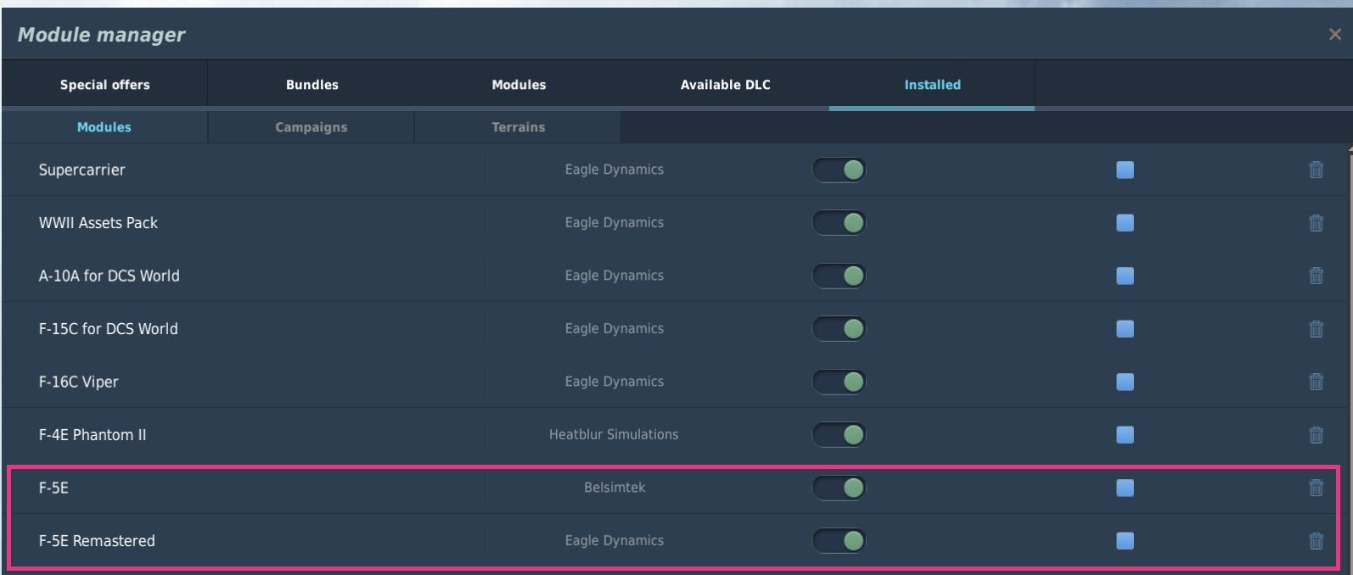Switch to the Campaigns sub-tab

312,127
